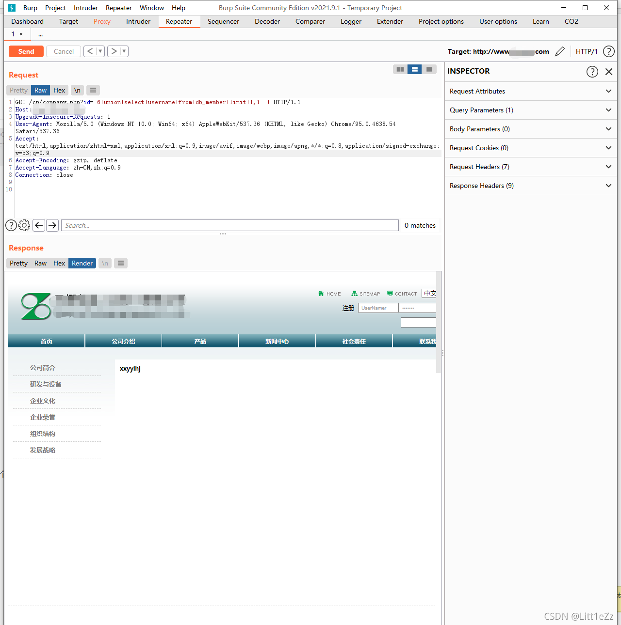Switch to the Extender tab
Image resolution: width=621 pixels, height=625 pixels.
[x=390, y=21]
